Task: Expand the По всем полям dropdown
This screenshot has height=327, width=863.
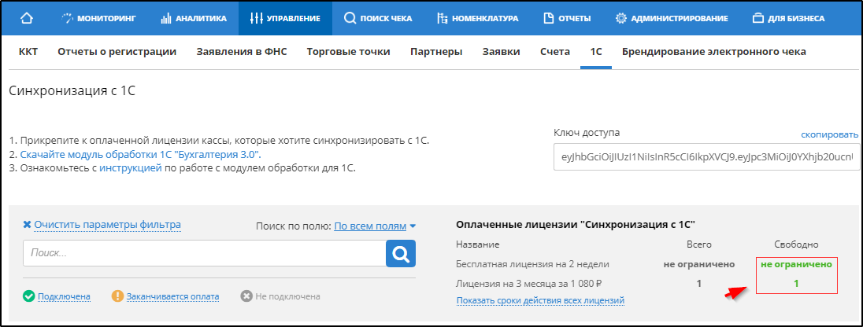Action: [375, 226]
